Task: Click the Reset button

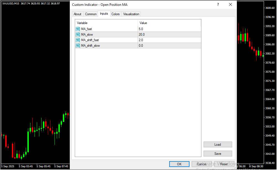Action: click(224, 164)
